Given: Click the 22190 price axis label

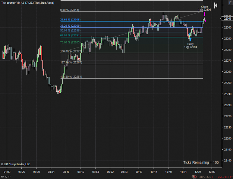Looking at the screenshot, I should pos(228,150).
